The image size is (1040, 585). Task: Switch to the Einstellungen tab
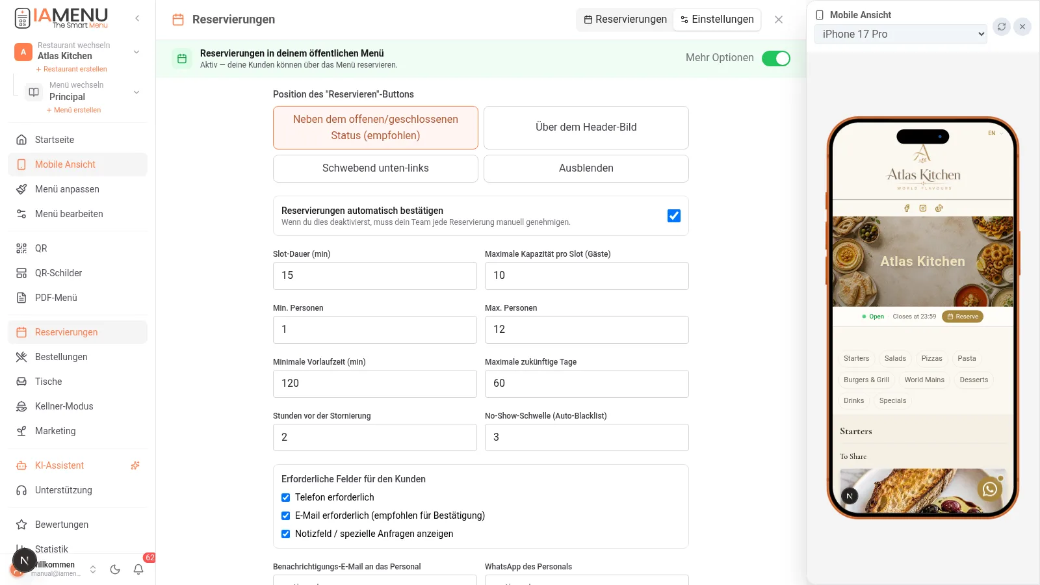(717, 19)
